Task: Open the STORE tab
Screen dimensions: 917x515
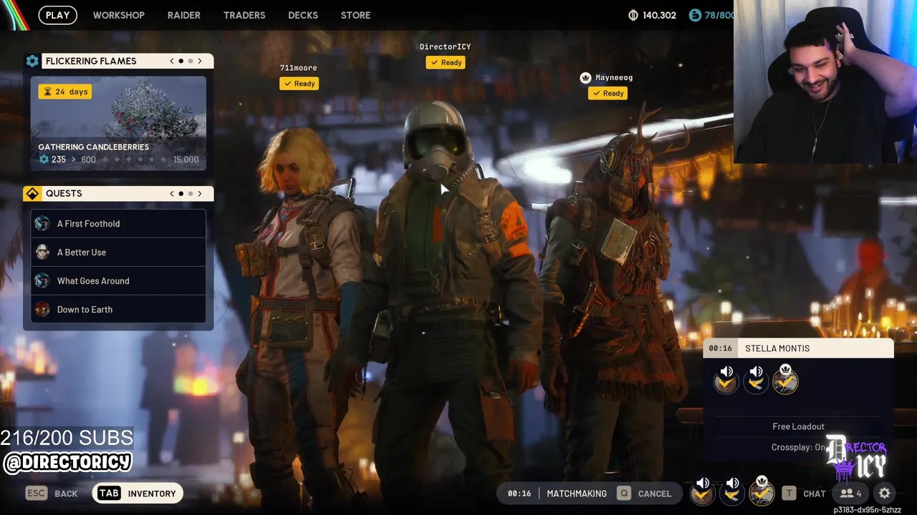Action: (355, 15)
